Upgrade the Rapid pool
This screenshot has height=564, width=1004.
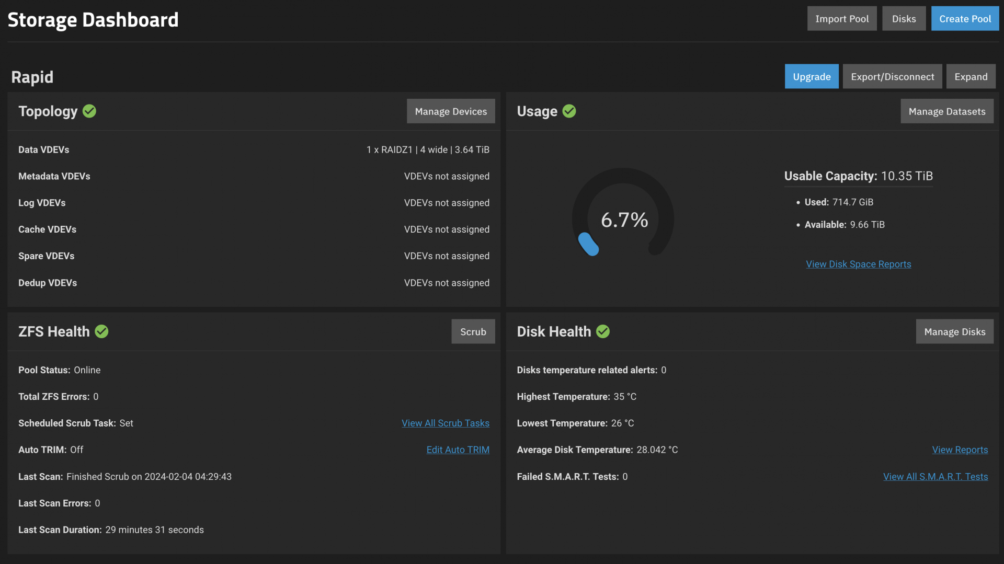pos(811,77)
